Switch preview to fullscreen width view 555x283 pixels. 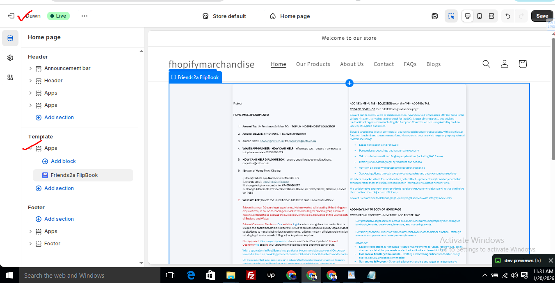tap(491, 16)
